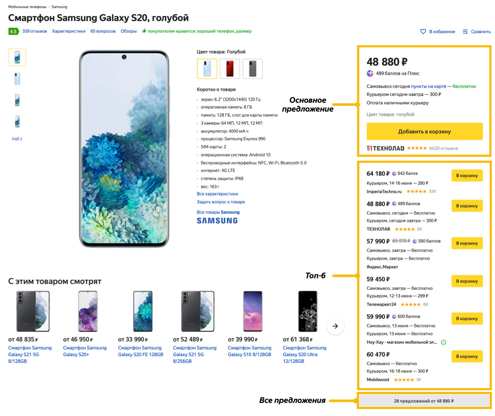Click the 4.5 rating badge
Image resolution: width=495 pixels, height=416 pixels.
(x=13, y=31)
